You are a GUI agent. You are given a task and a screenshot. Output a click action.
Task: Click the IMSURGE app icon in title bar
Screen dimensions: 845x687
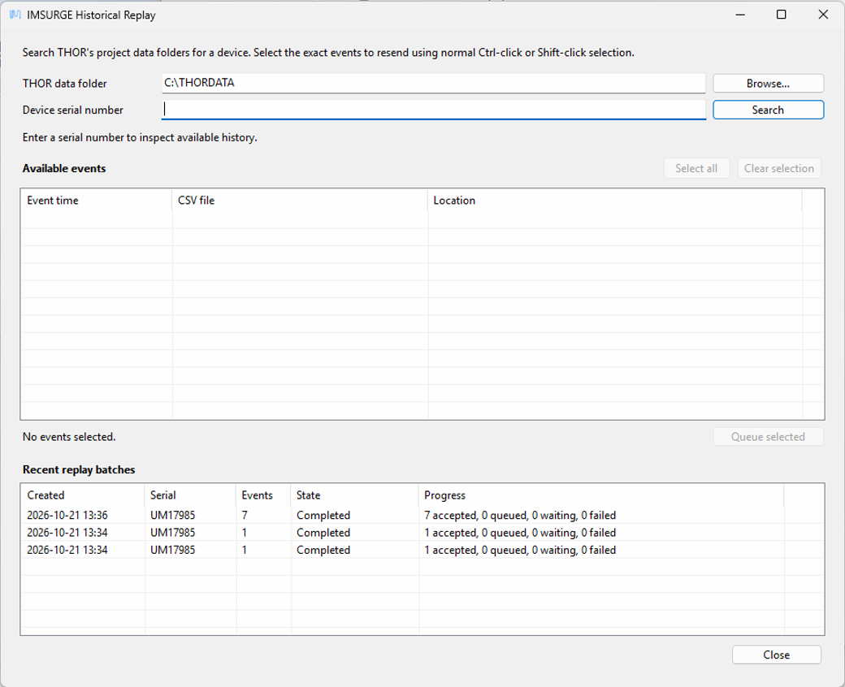[x=15, y=15]
